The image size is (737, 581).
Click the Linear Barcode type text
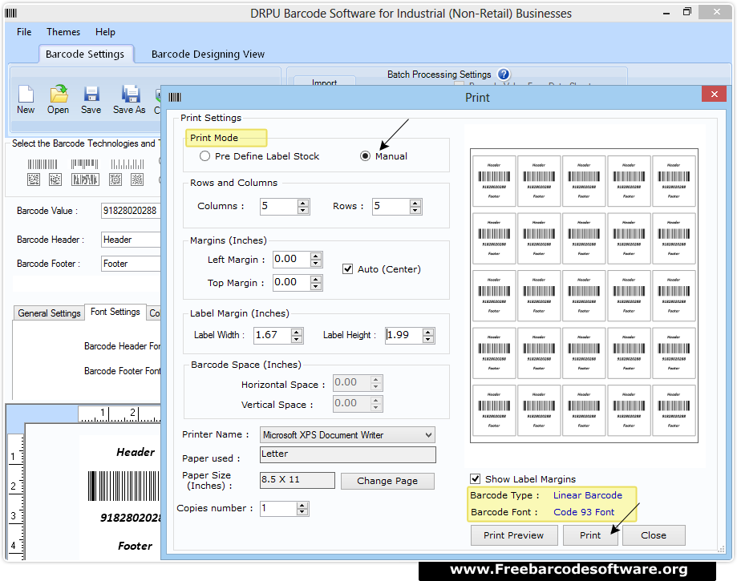pyautogui.click(x=588, y=495)
